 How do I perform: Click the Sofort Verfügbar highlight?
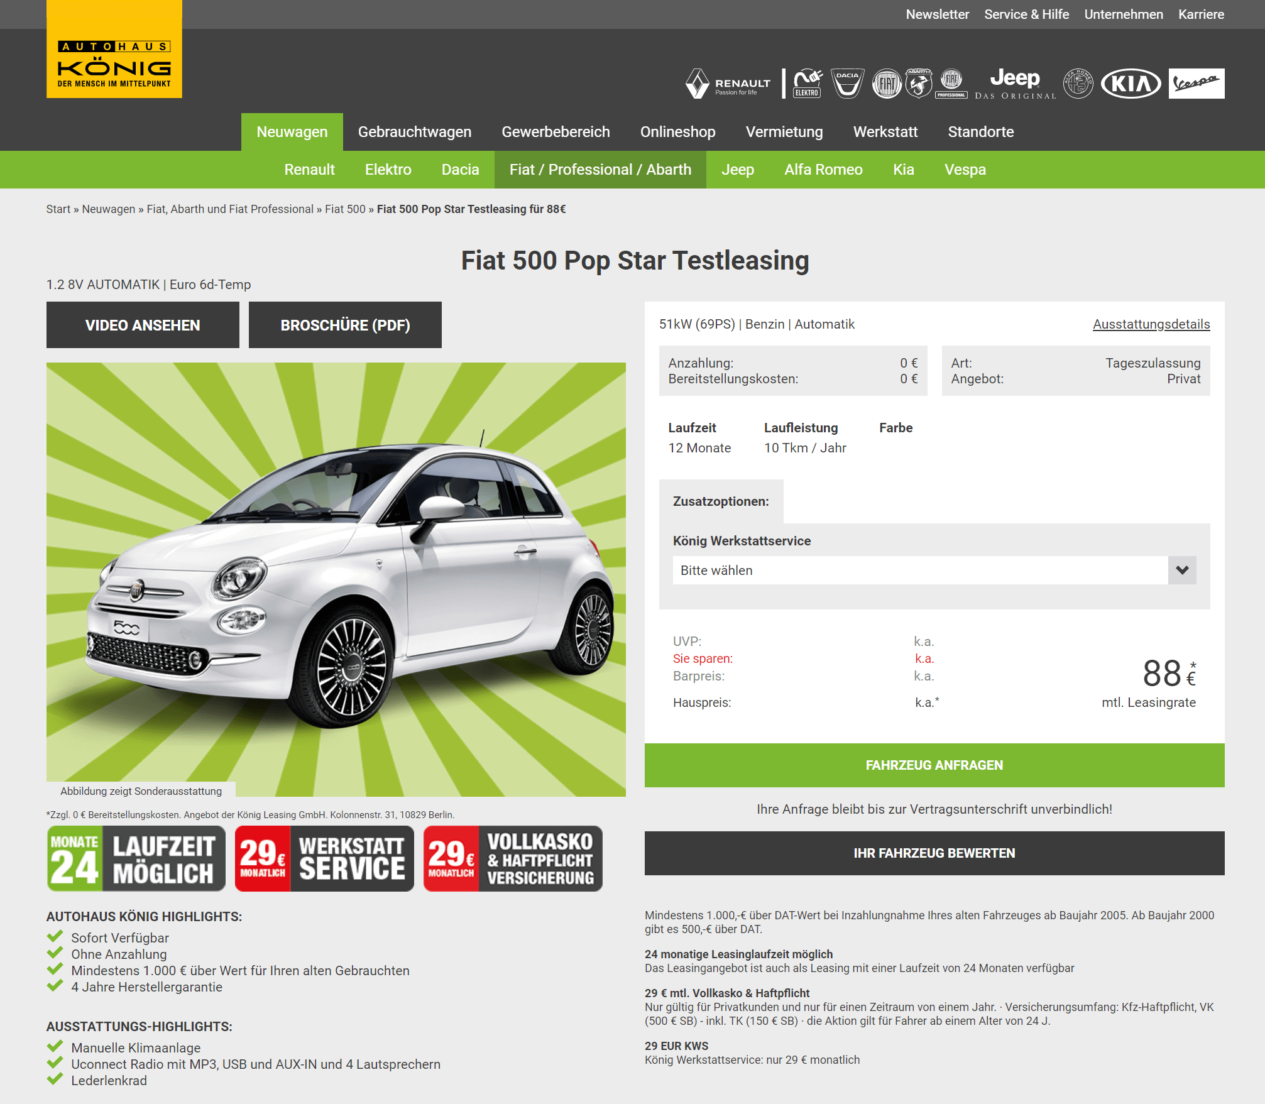coord(120,938)
